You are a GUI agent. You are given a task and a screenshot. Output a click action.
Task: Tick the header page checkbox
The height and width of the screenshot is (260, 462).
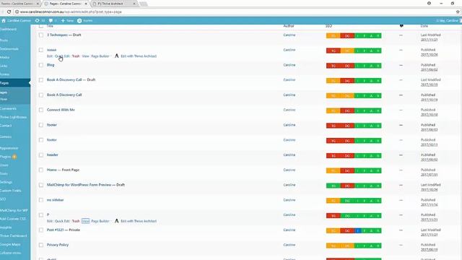[x=41, y=155]
